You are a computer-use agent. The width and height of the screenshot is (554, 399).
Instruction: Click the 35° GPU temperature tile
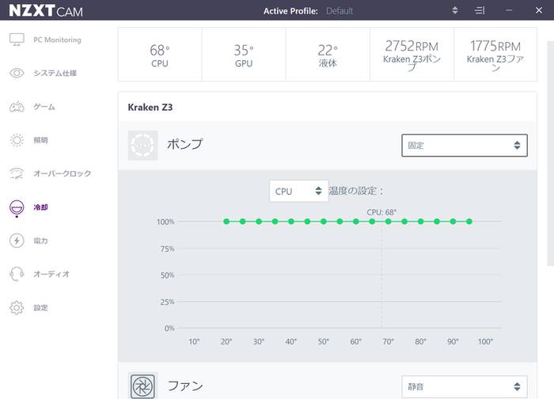click(244, 55)
